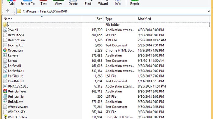Viewport: 213px width, 119px height.
Task: Select the WhatsNew.txt file icon
Action: (x=5, y=107)
